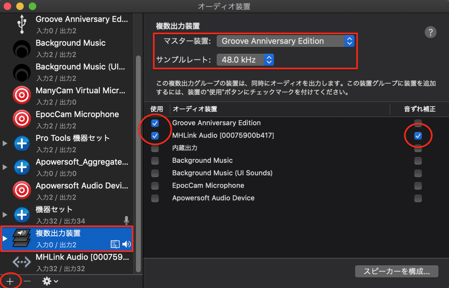Select EpocCam Microphone row in table

[296, 186]
